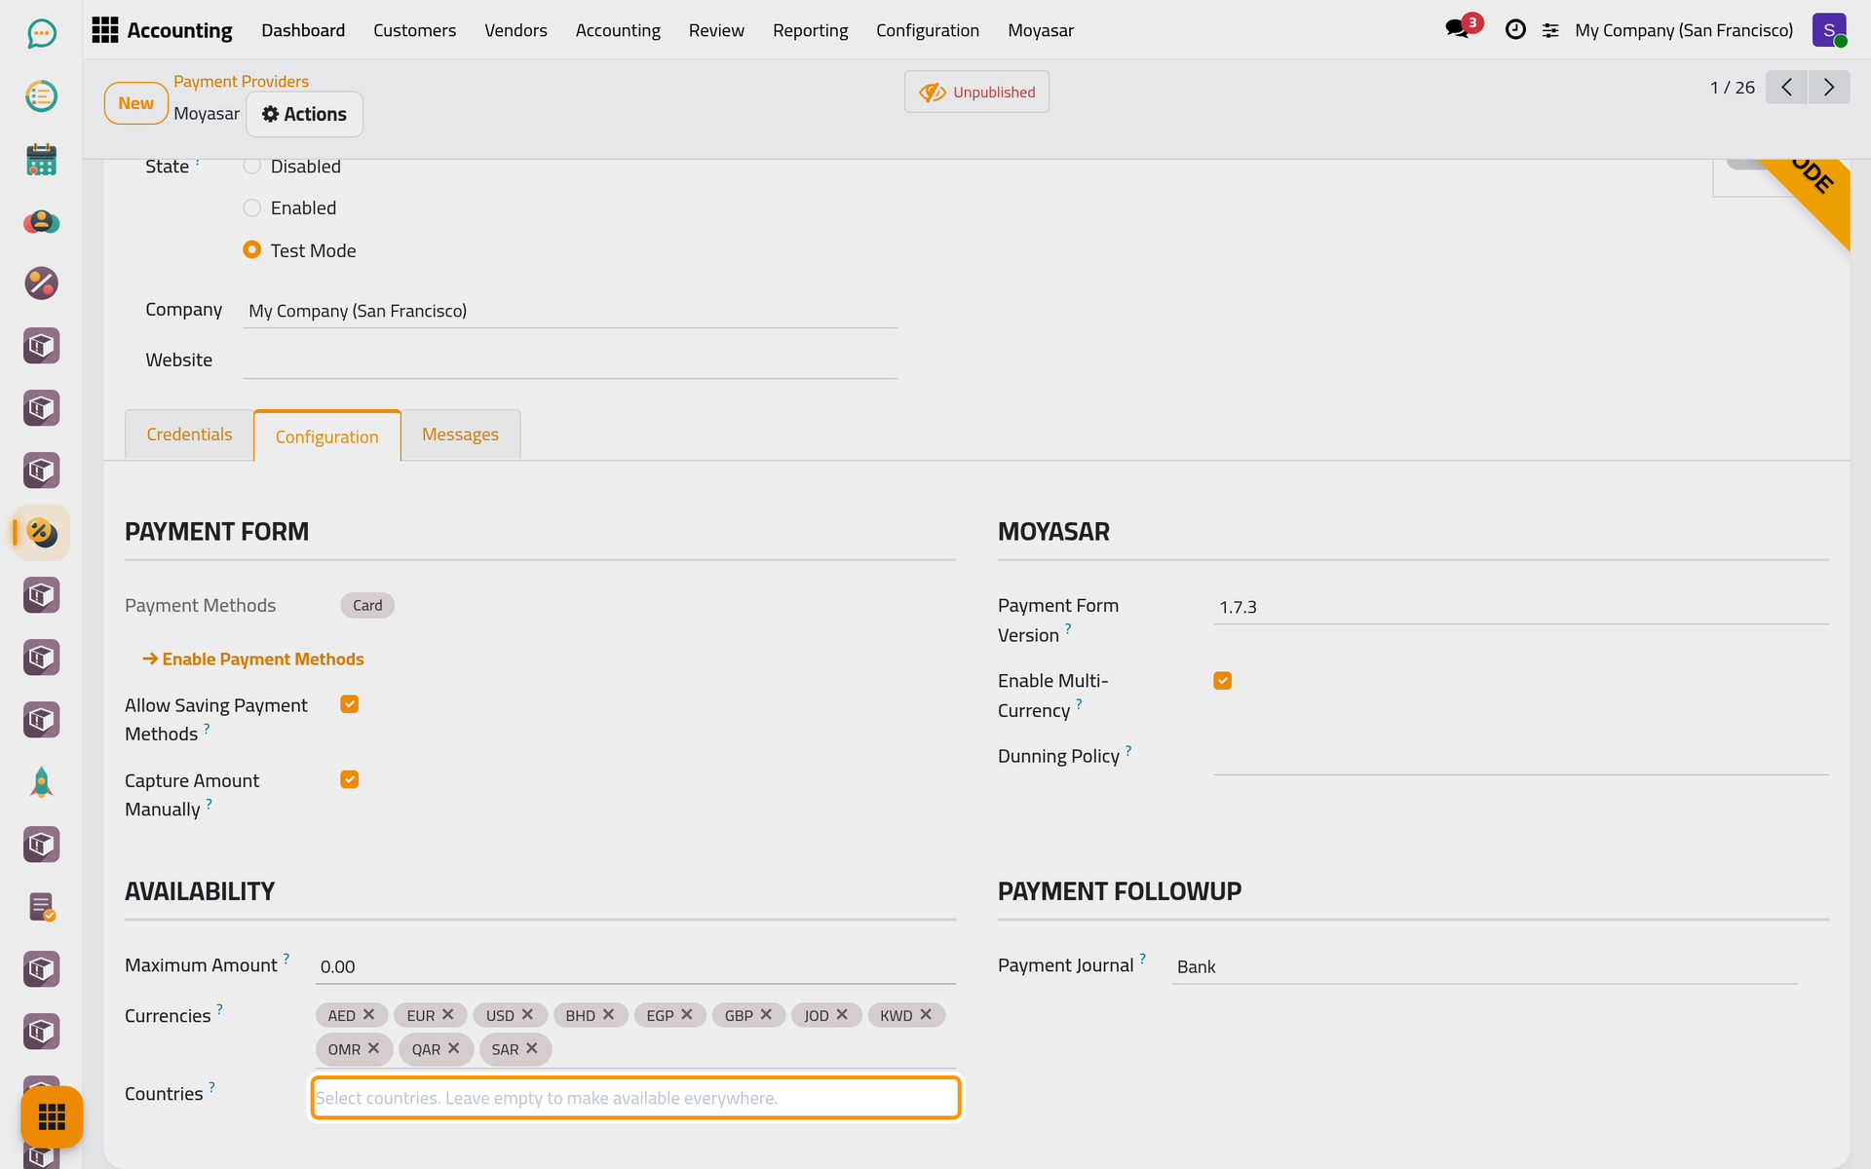
Task: Click the sliders settings icon in top bar
Action: [1550, 31]
